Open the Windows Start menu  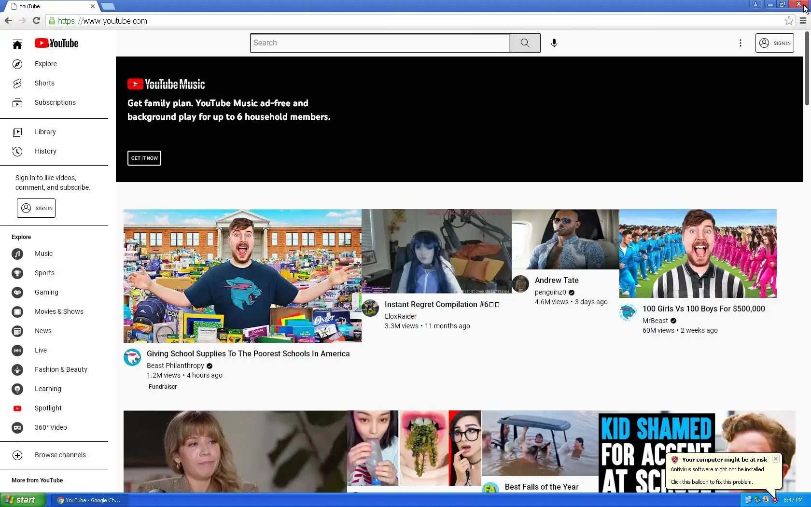23,500
